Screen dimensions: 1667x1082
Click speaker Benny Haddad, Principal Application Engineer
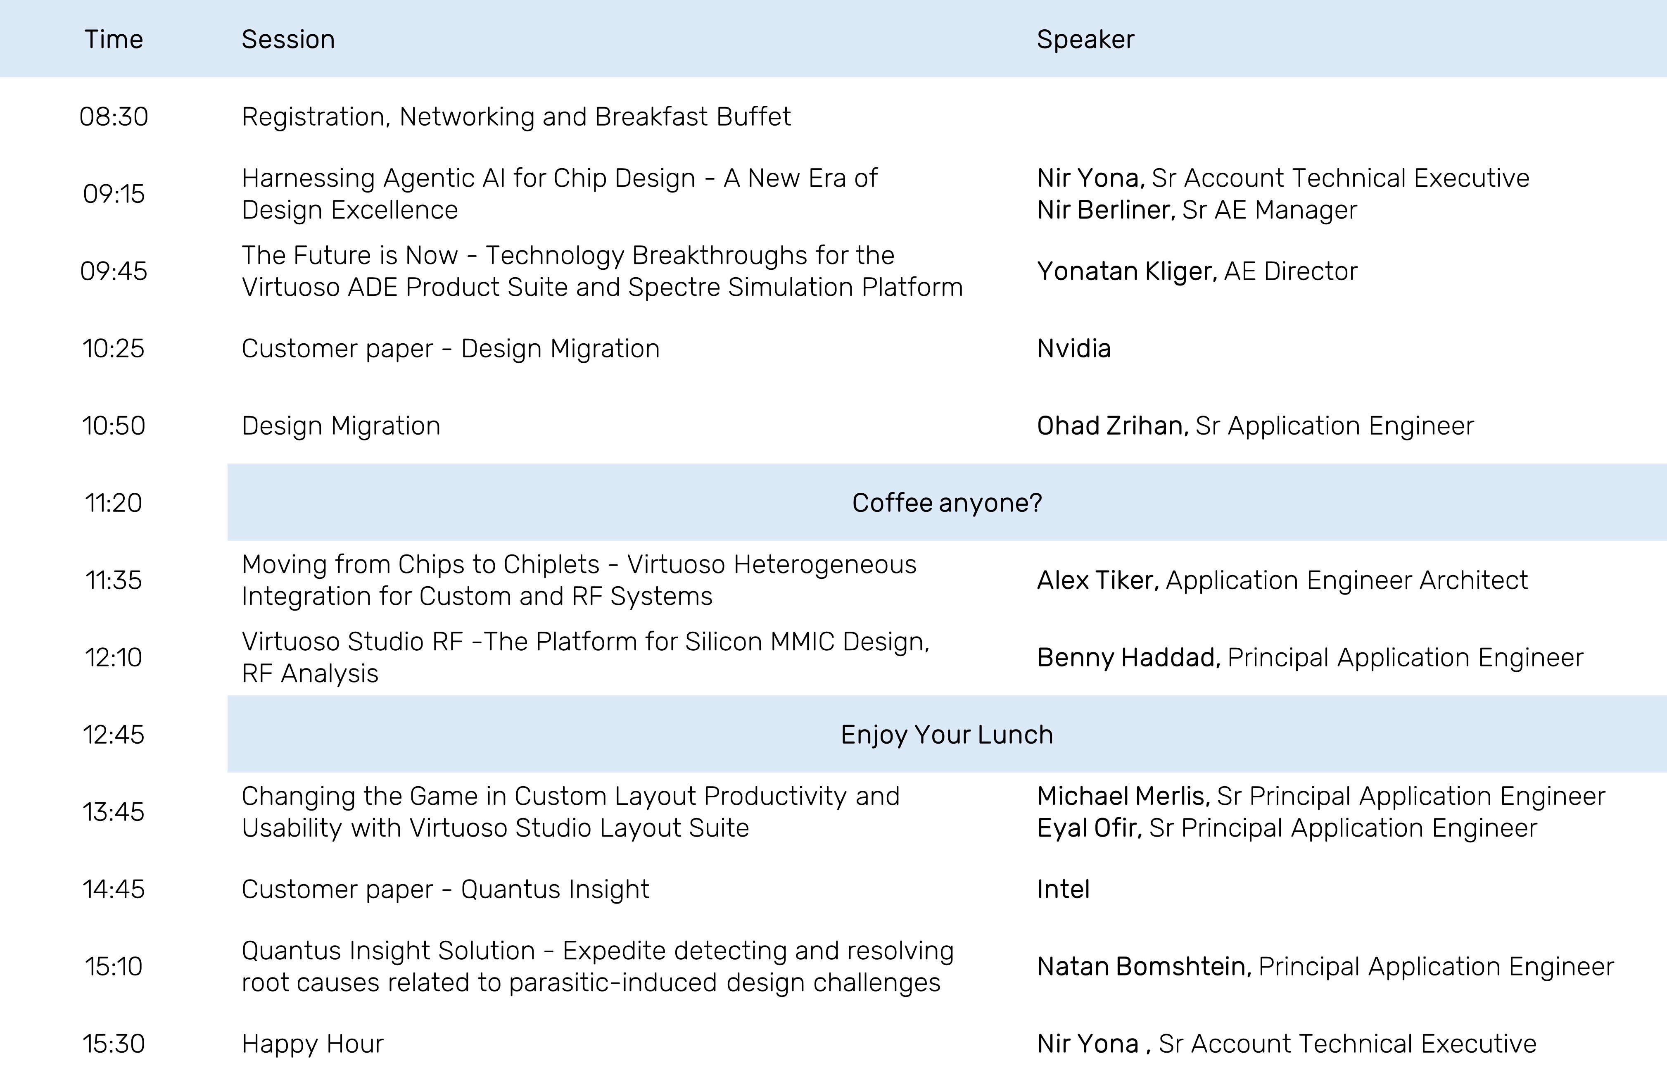(x=1310, y=658)
